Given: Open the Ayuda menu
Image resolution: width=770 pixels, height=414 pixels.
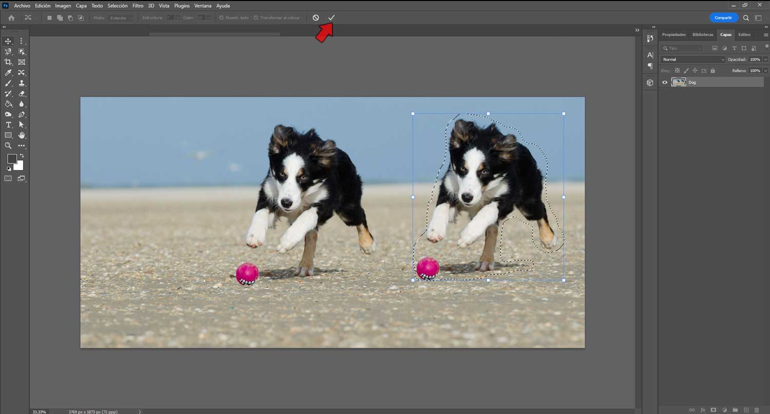Looking at the screenshot, I should 223,6.
